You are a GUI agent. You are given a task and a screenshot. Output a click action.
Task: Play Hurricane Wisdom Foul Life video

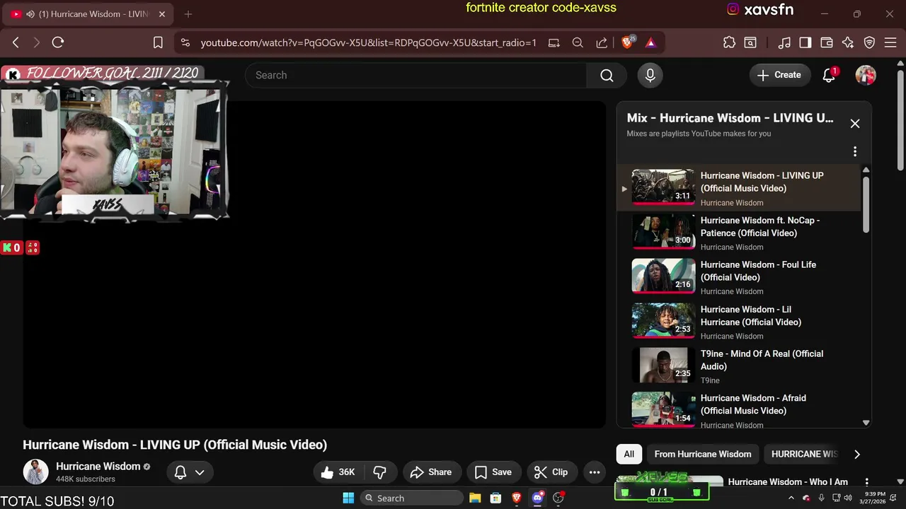tap(739, 277)
